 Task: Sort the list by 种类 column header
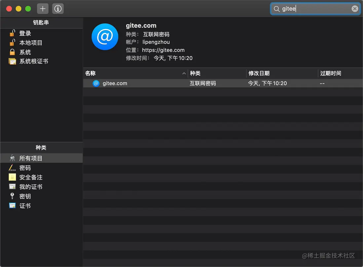tap(217, 73)
